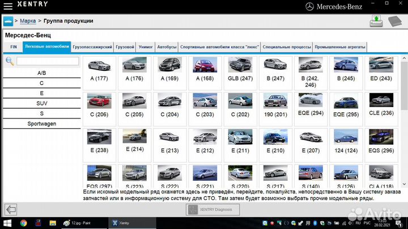The width and height of the screenshot is (408, 229).
Task: Filter models by E class
Action: (x=41, y=93)
